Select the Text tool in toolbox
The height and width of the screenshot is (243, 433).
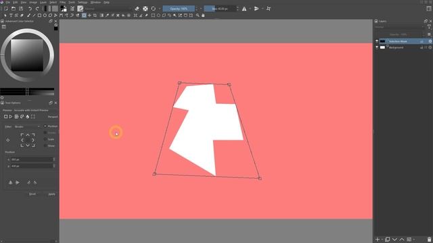(11, 16)
